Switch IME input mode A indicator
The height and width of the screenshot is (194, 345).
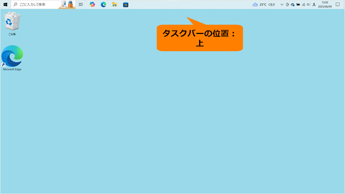point(314,4)
